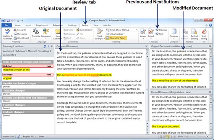Viewport: 214px width, 140px height.
Task: Go to Next change in Changes group
Action: point(159,34)
